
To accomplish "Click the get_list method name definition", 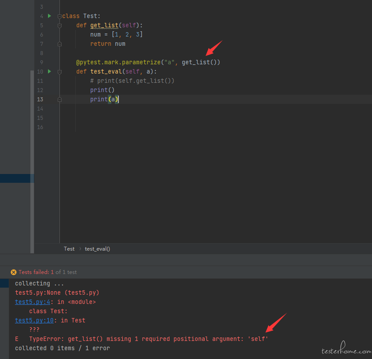I will pyautogui.click(x=104, y=25).
